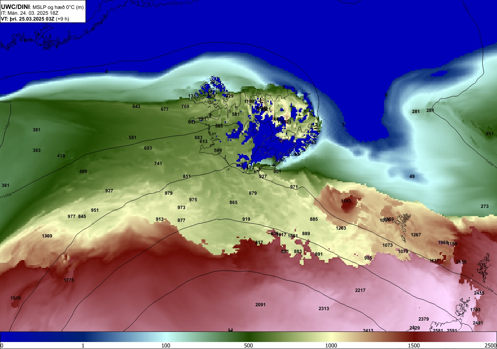Click the 2500 label on the color legend

491,346
